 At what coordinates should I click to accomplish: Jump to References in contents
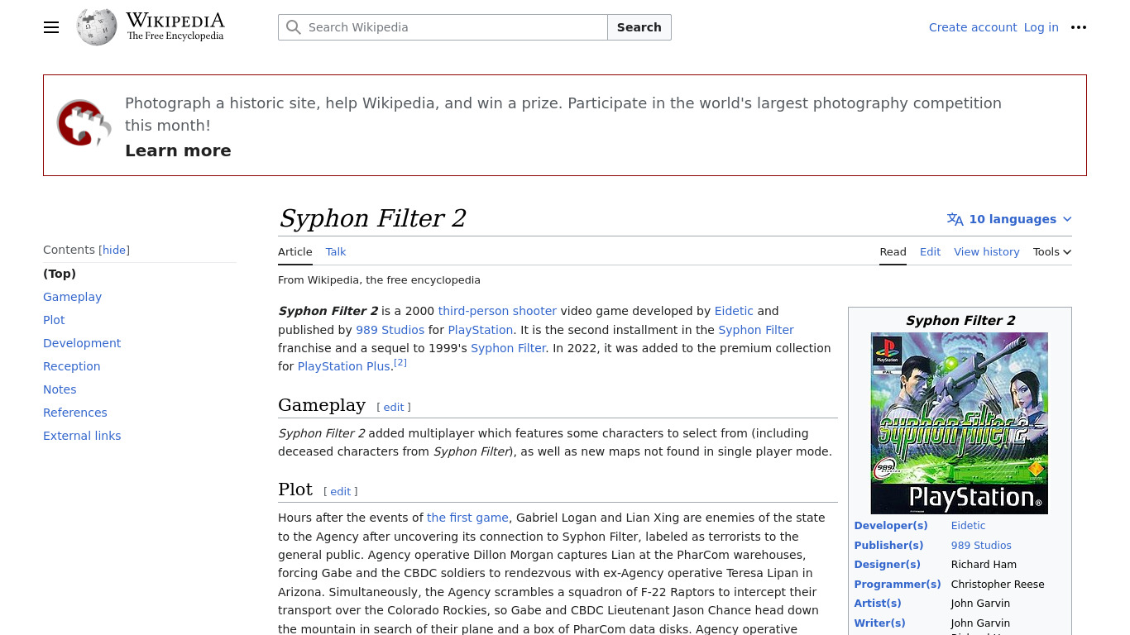tap(75, 413)
